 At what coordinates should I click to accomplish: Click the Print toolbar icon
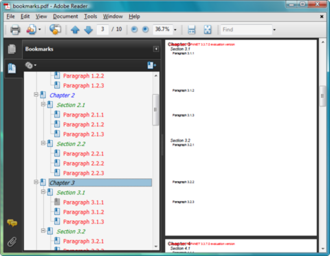[15, 30]
